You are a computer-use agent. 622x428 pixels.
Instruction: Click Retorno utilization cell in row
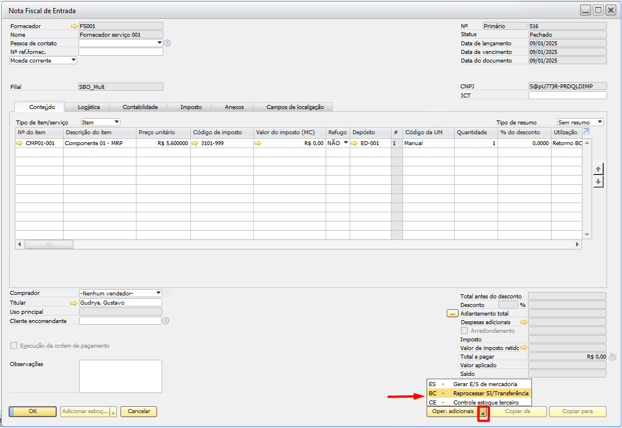[566, 143]
